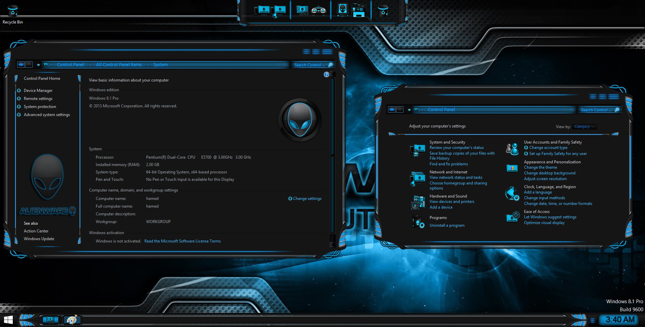Click Add a language
Screen dimensions: 645x327
(x=538, y=192)
